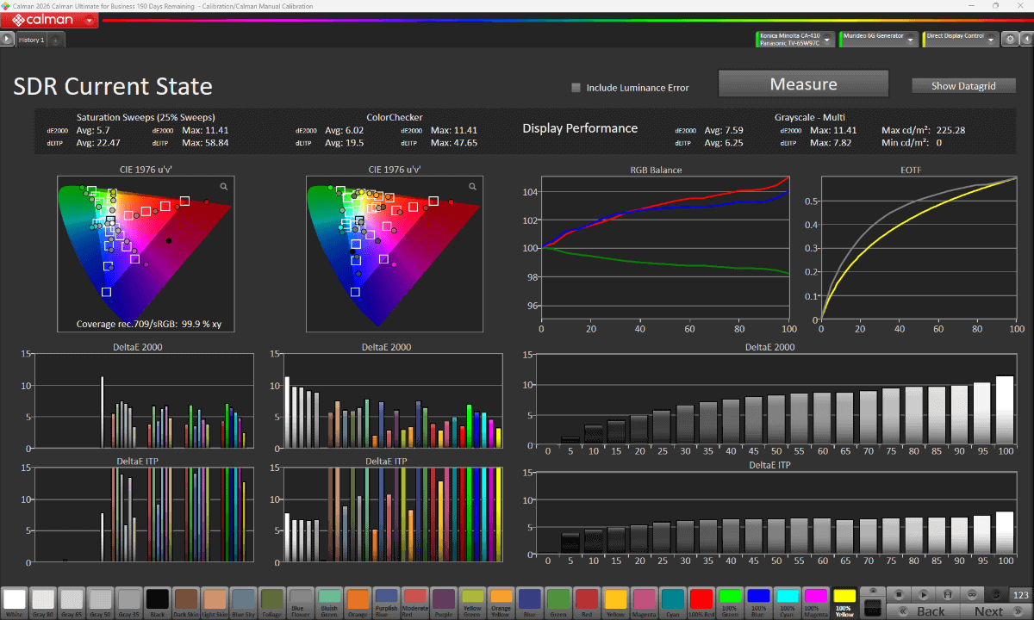
Task: Zoom the Saturation Sweeps CIE chart
Action: coord(223,186)
